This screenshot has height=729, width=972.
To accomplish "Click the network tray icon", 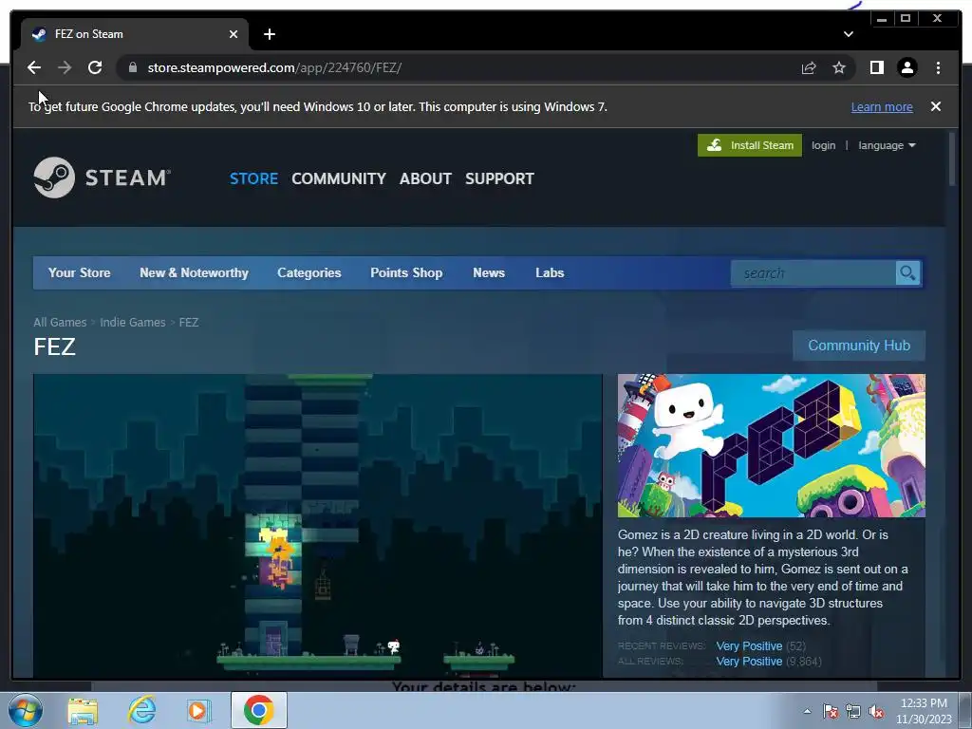I will 853,712.
